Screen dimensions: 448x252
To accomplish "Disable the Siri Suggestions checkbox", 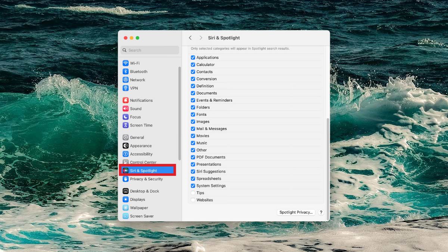I will tap(193, 171).
